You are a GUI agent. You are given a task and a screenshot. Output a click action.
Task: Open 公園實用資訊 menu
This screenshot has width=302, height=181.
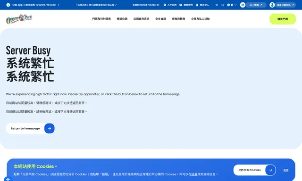[142, 19]
